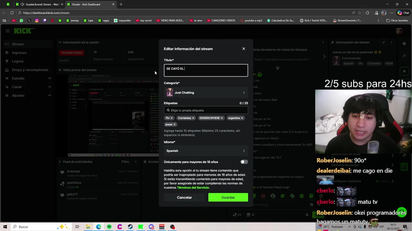Click the Título text field
Viewport: 412px width, 231px height.
(x=206, y=70)
